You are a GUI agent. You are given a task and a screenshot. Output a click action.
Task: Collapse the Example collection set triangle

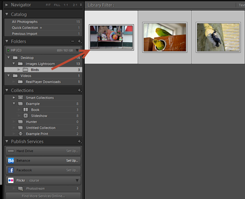(x=14, y=104)
